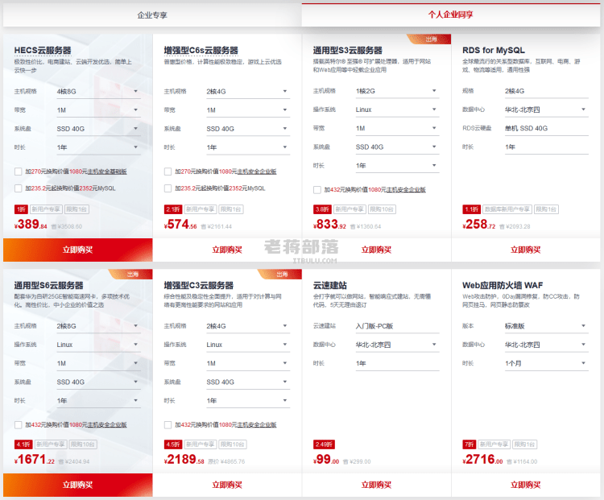Click the 出海 badge on 增强型C3云服务器
Viewport: 604px width, 500px height.
point(280,274)
